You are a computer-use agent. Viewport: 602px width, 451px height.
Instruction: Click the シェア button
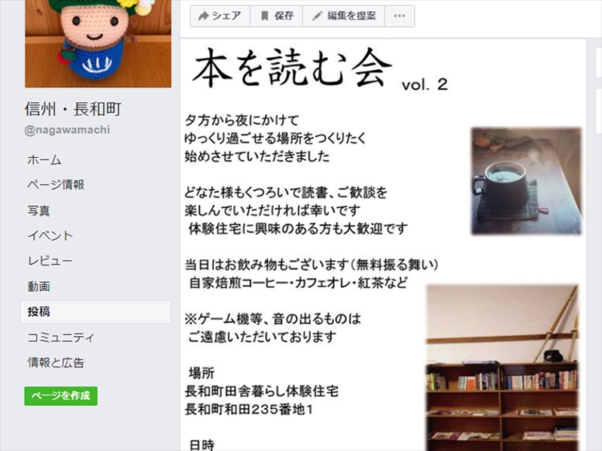coord(220,16)
